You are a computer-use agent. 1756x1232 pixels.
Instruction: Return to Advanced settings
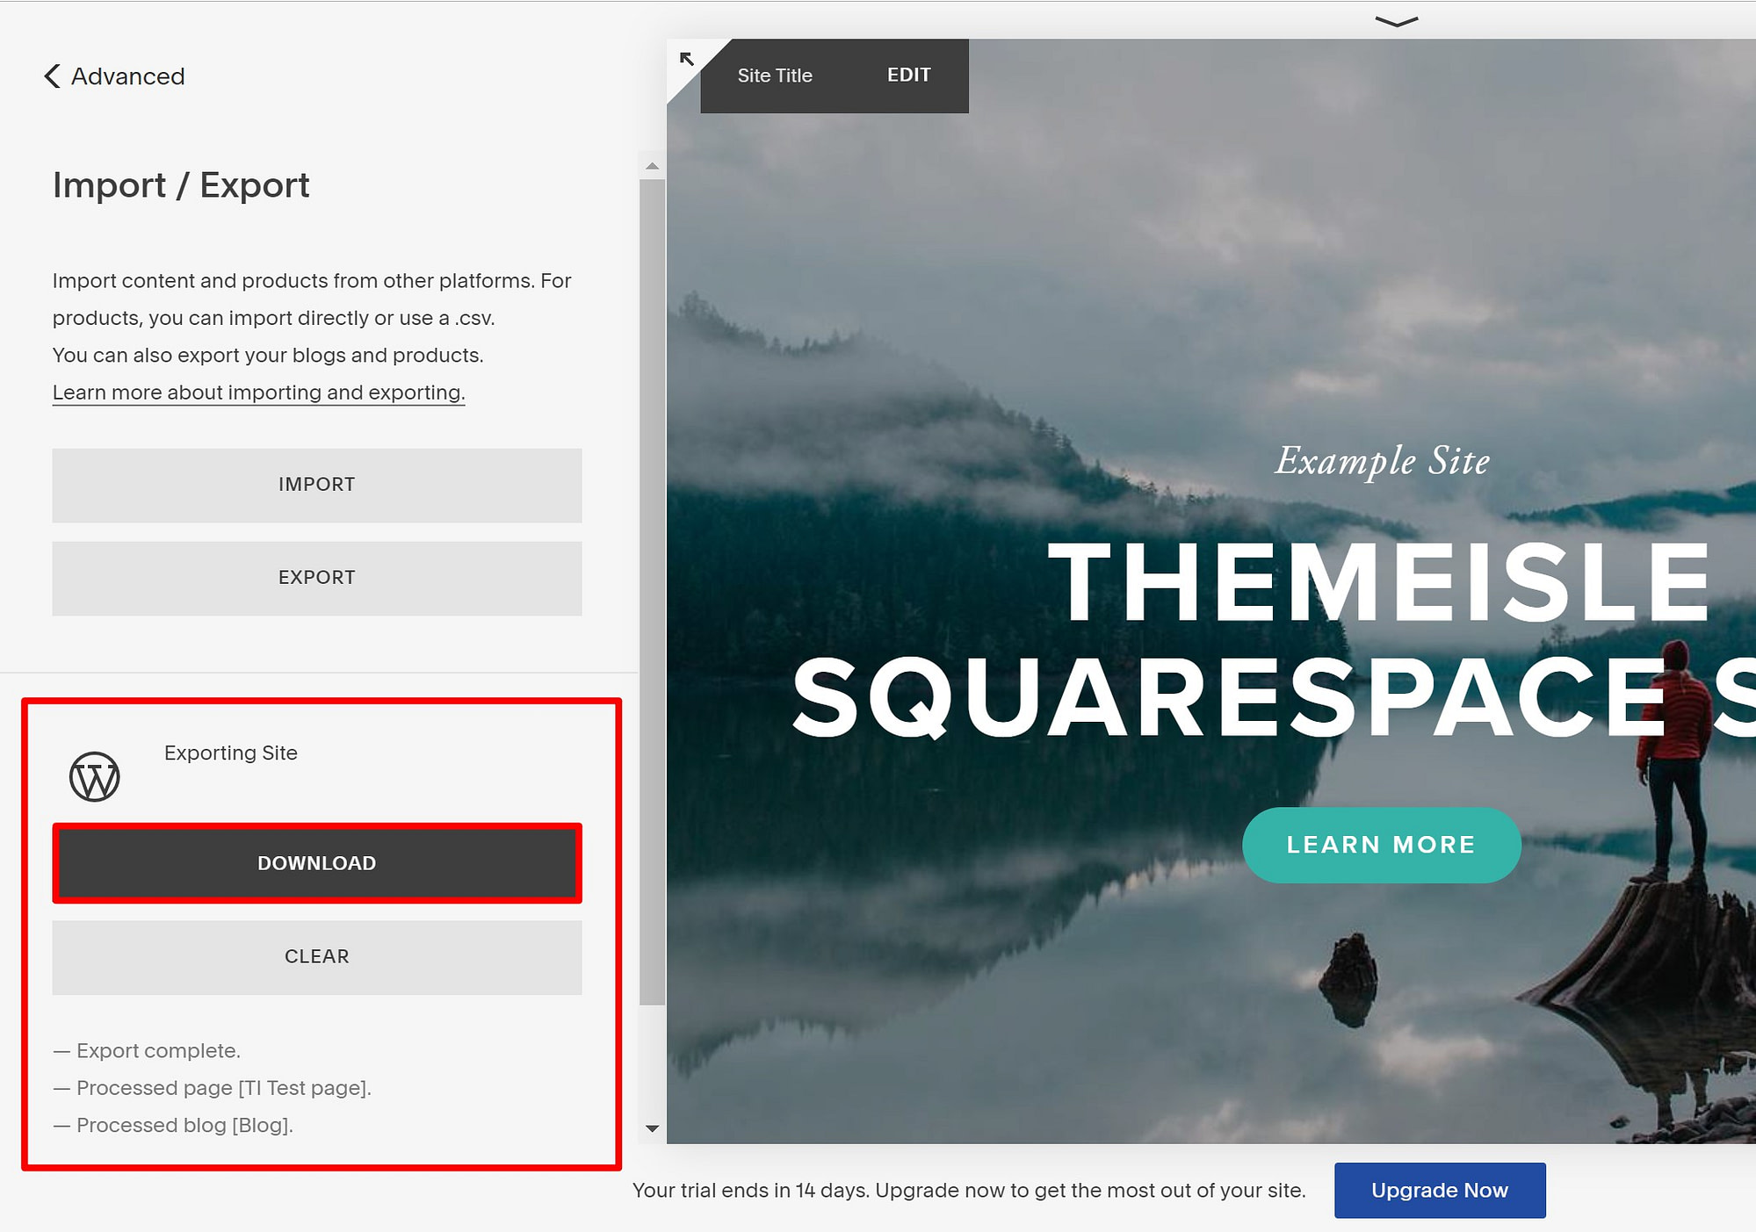[127, 76]
